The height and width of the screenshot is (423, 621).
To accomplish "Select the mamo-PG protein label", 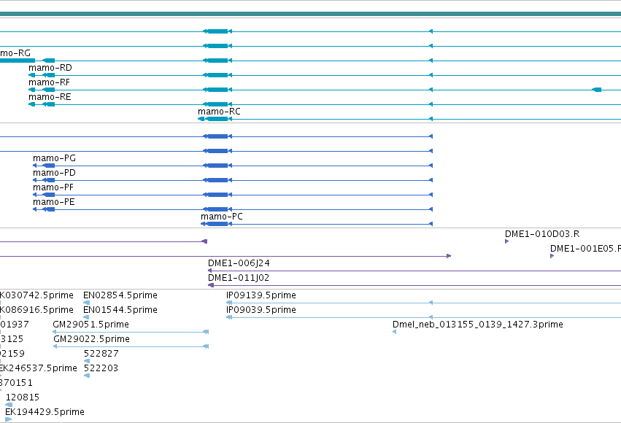I will click(54, 158).
